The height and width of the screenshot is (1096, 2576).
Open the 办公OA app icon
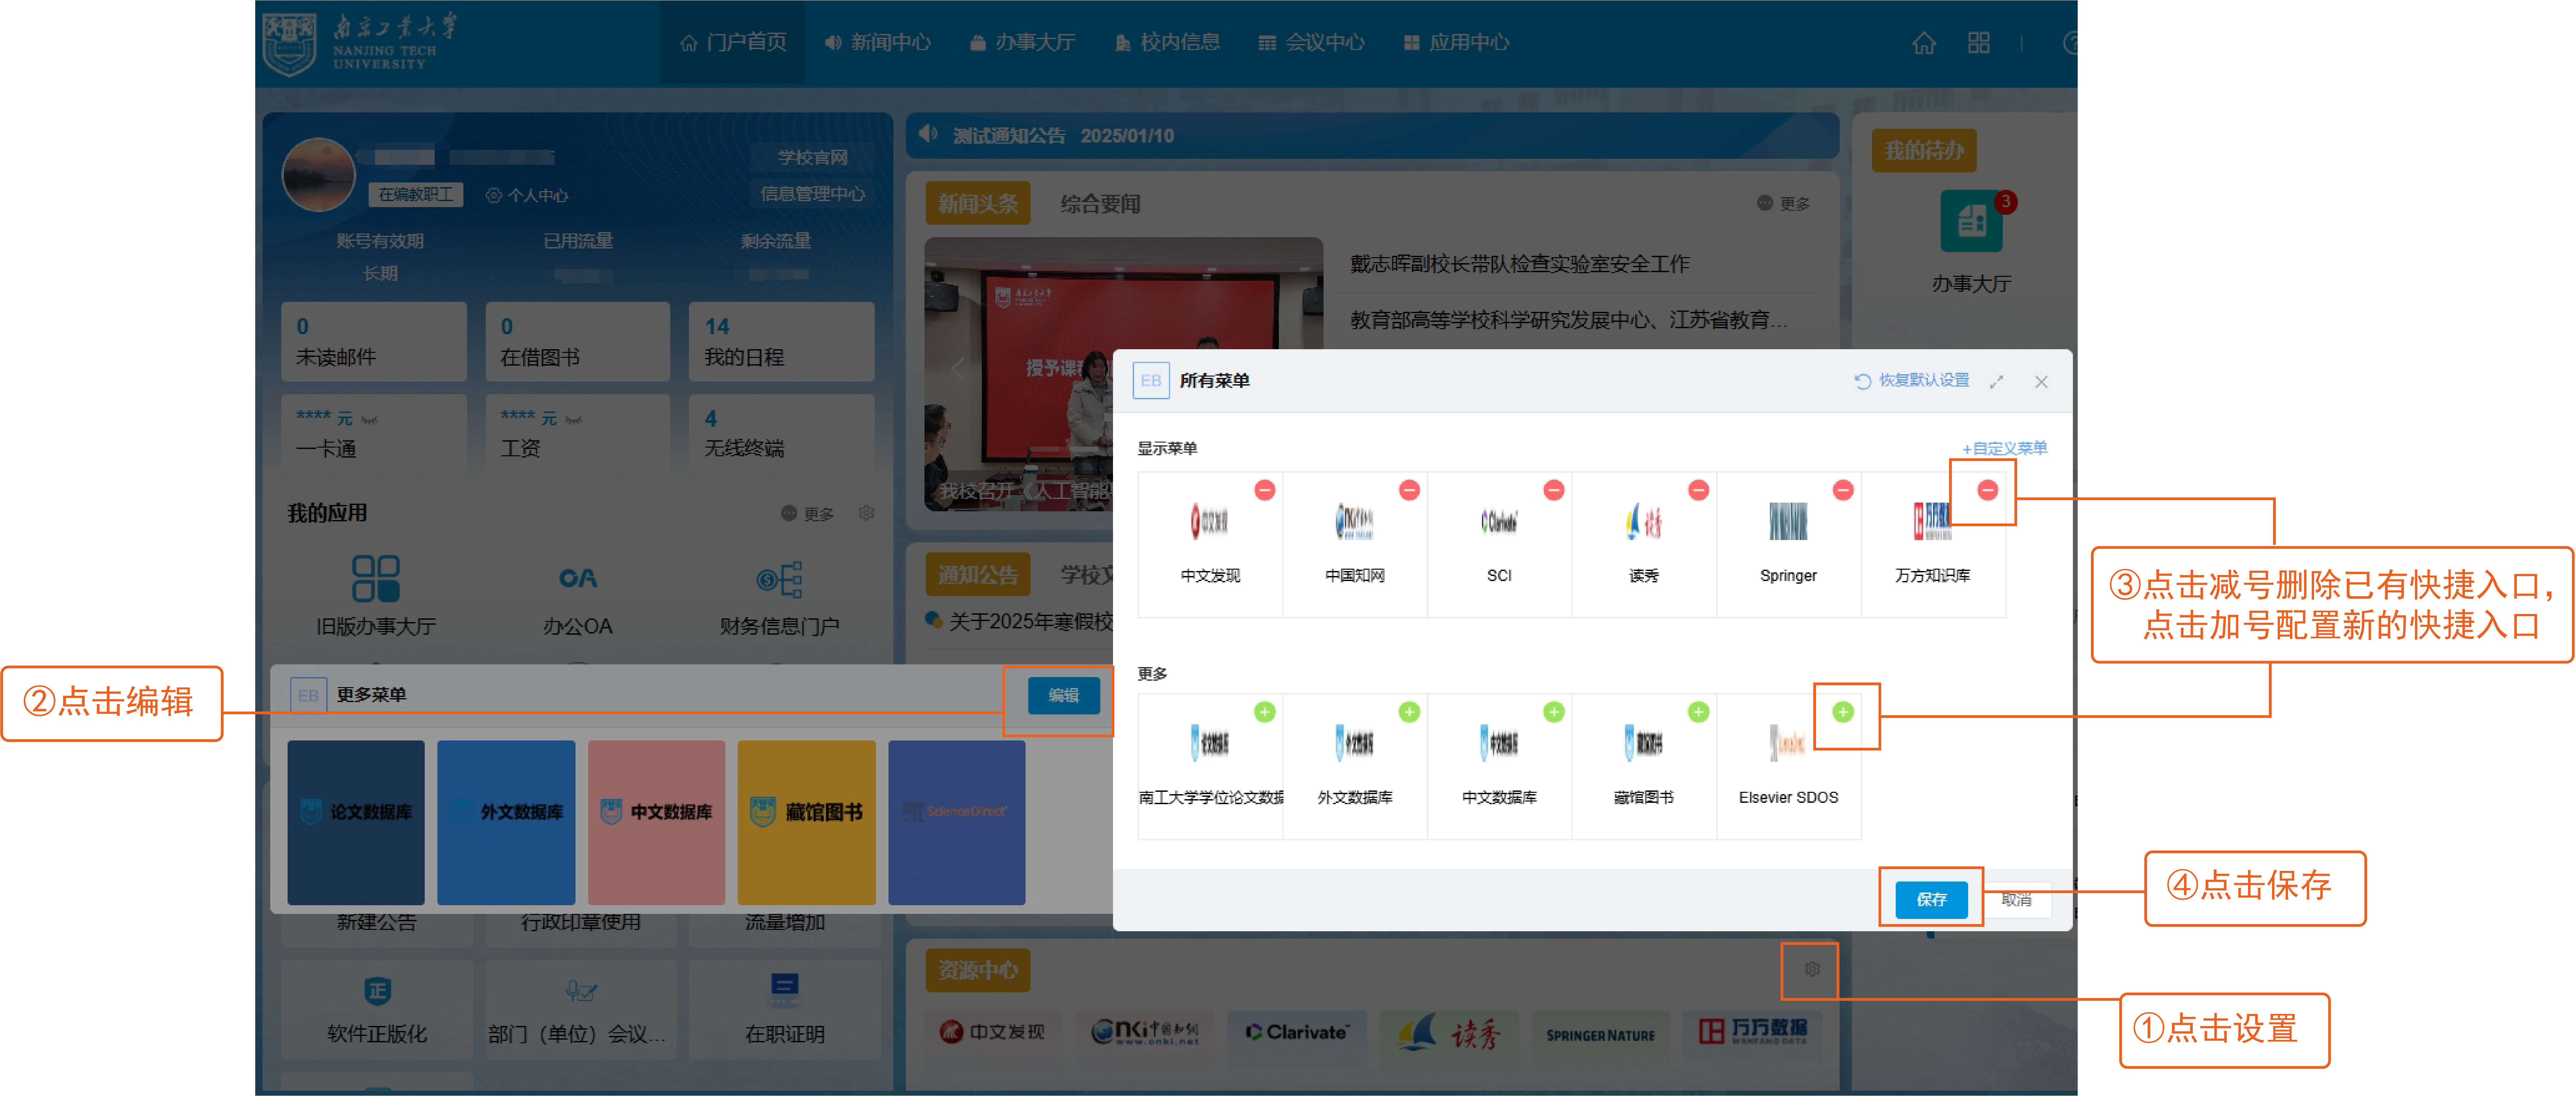(578, 578)
